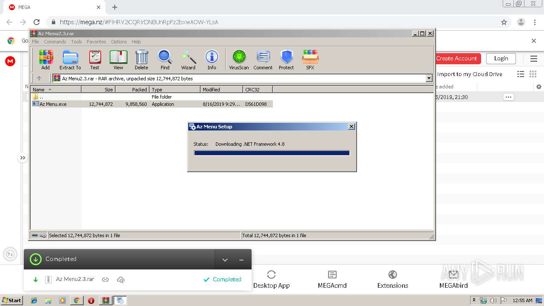Open the Options menu
This screenshot has height=306, width=544.
119,42
